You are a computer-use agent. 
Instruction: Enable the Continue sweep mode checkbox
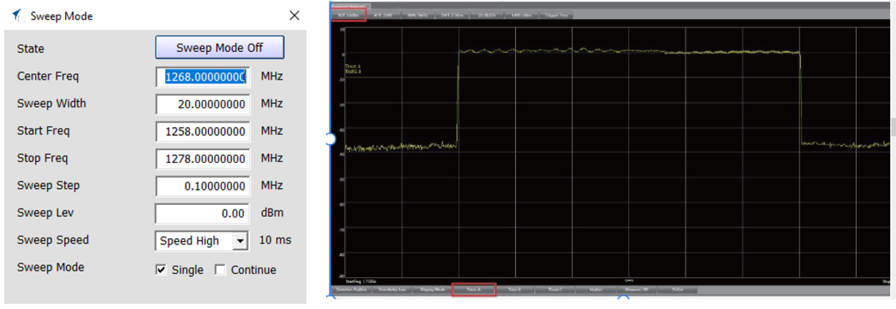[220, 270]
